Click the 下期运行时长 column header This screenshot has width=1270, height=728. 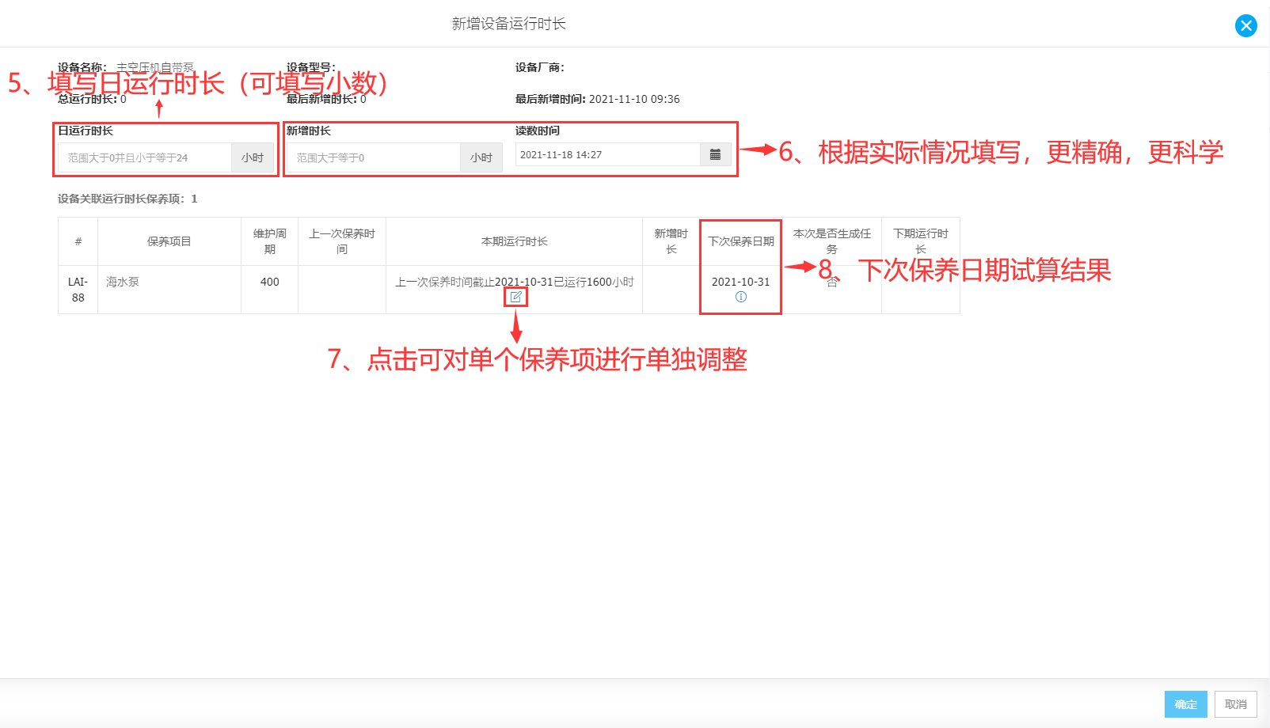[x=921, y=241]
